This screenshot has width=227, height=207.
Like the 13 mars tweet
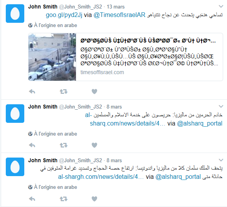coord(94,92)
